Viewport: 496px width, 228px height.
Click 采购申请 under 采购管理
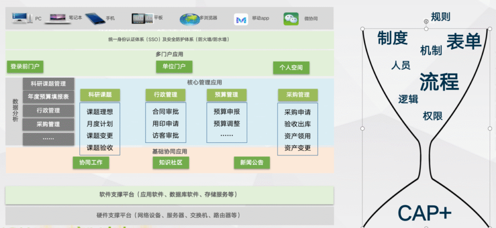(x=297, y=112)
